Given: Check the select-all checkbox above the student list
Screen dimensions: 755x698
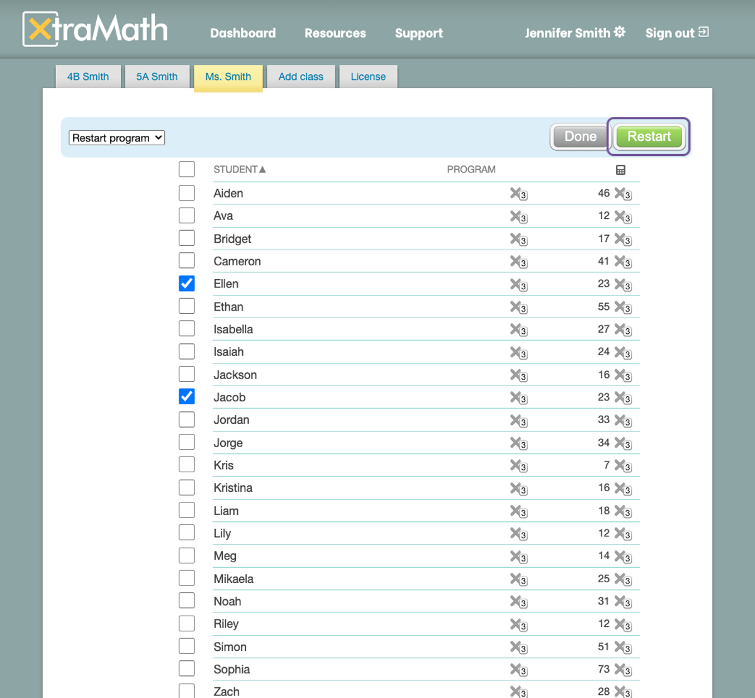Looking at the screenshot, I should point(186,169).
